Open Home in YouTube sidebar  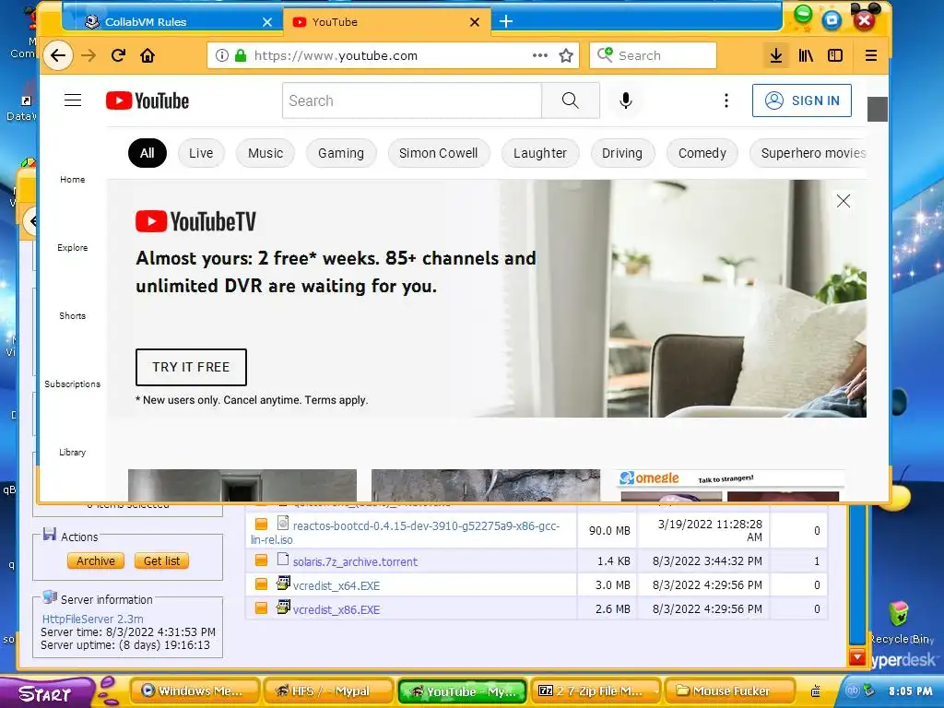72,180
